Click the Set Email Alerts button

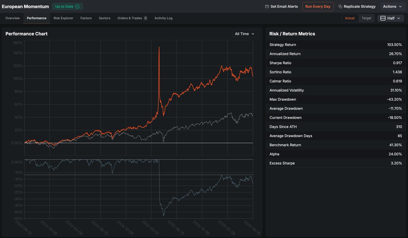281,6
